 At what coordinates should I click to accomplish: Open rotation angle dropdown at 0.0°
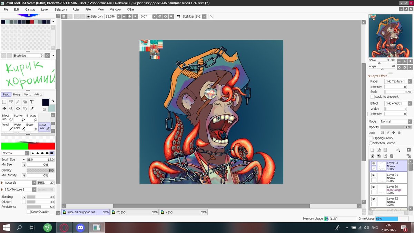154,16
